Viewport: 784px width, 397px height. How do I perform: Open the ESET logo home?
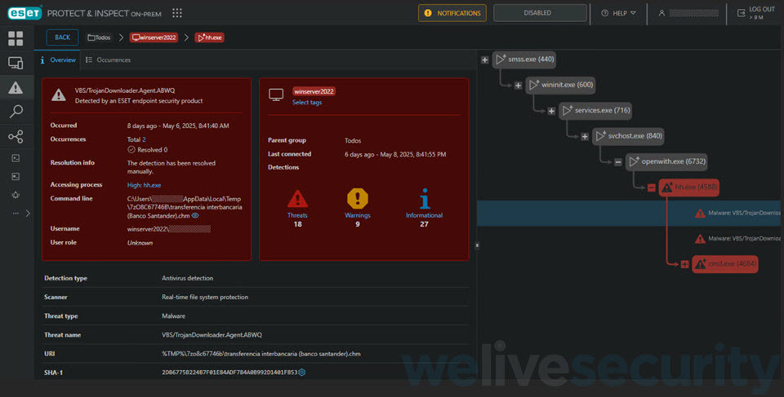pyautogui.click(x=25, y=13)
